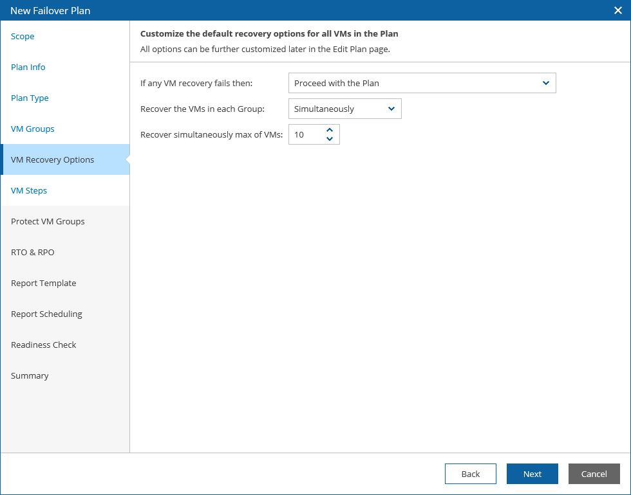
Task: Expand the 'Proceed with the Plan' dropdown arrow
Action: pos(546,83)
